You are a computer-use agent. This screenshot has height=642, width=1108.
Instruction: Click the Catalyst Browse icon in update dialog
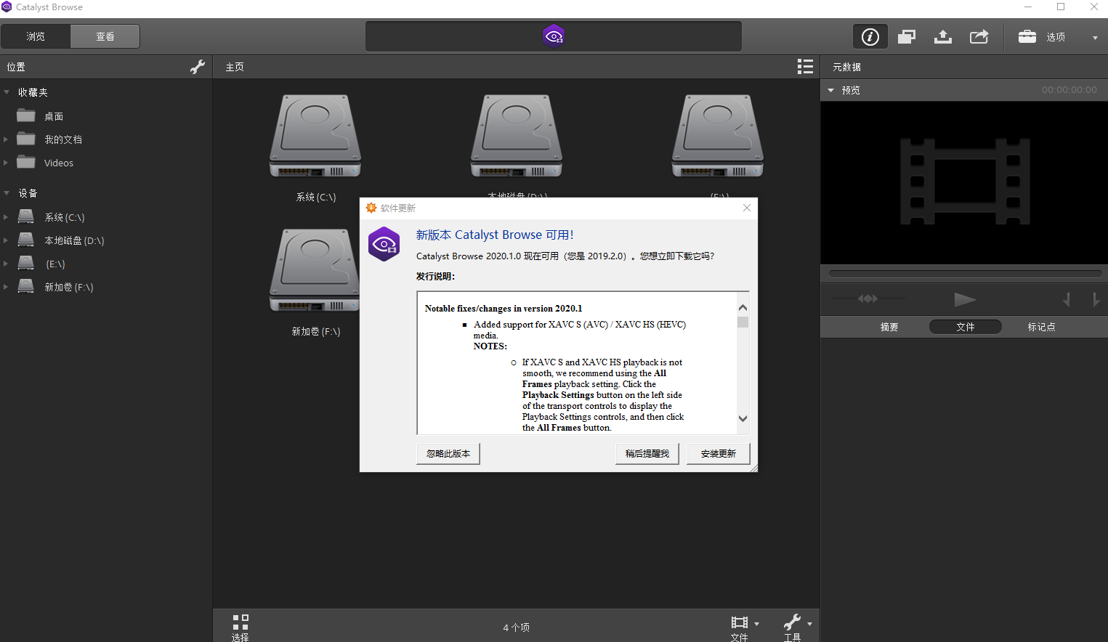pos(384,244)
